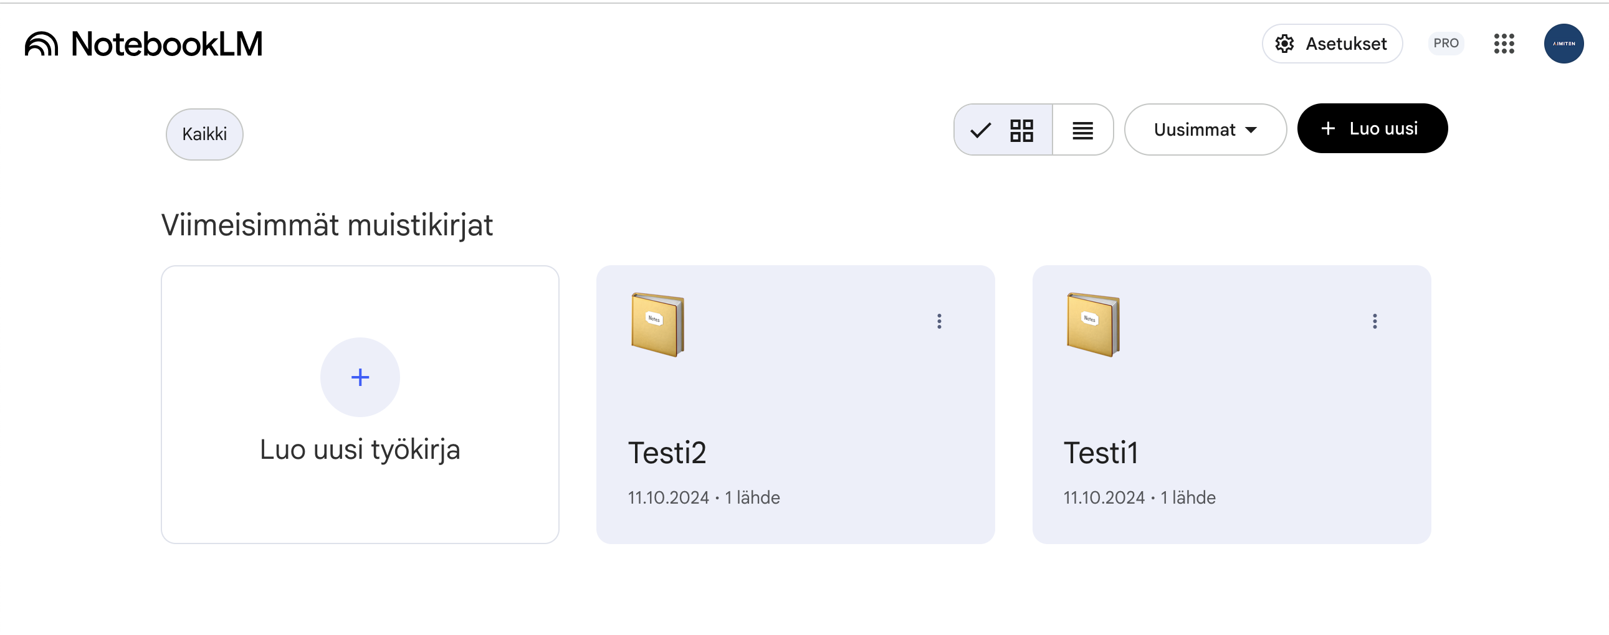The image size is (1609, 635).
Task: Click the PRO badge
Action: pos(1445,44)
